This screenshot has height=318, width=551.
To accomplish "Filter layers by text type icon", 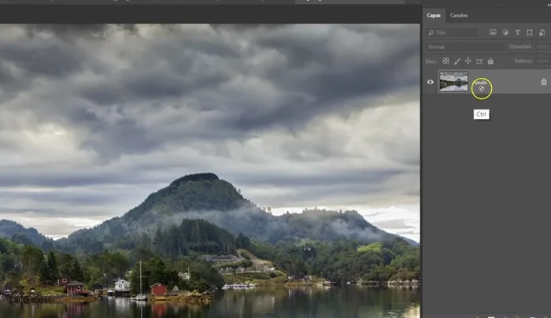I will (517, 32).
